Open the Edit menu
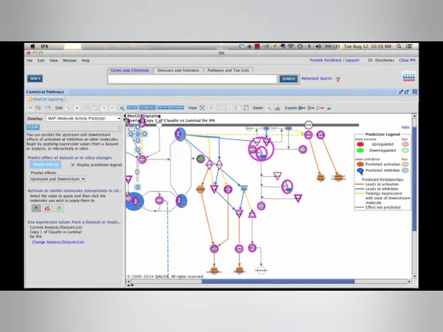Screen dimensions: 443x332 (41, 60)
